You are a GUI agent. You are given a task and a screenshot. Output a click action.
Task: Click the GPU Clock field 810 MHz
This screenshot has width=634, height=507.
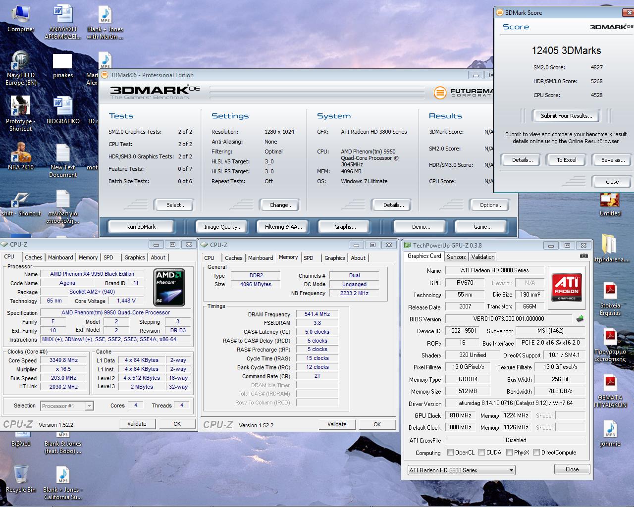click(461, 415)
